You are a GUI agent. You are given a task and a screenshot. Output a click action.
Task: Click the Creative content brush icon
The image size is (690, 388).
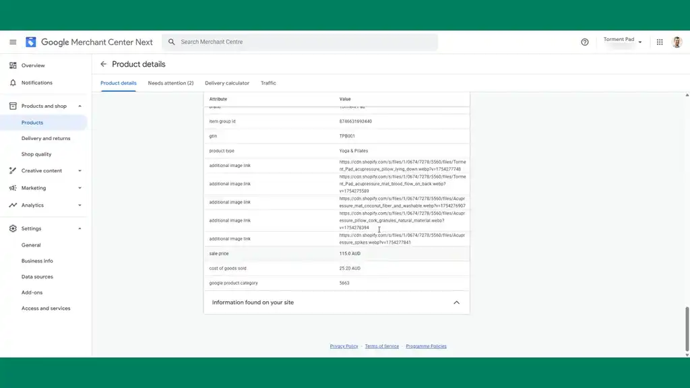click(13, 170)
